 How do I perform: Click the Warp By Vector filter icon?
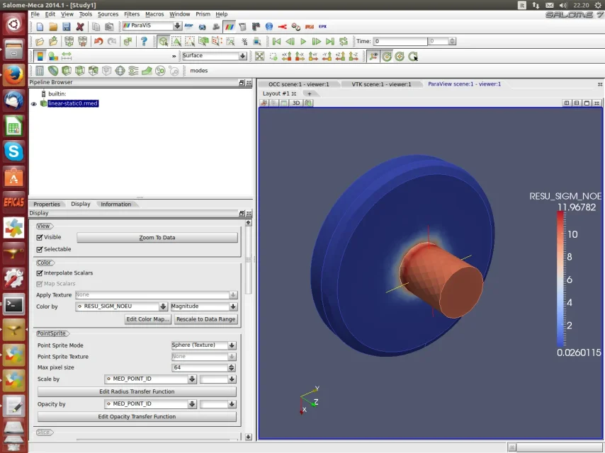point(147,71)
